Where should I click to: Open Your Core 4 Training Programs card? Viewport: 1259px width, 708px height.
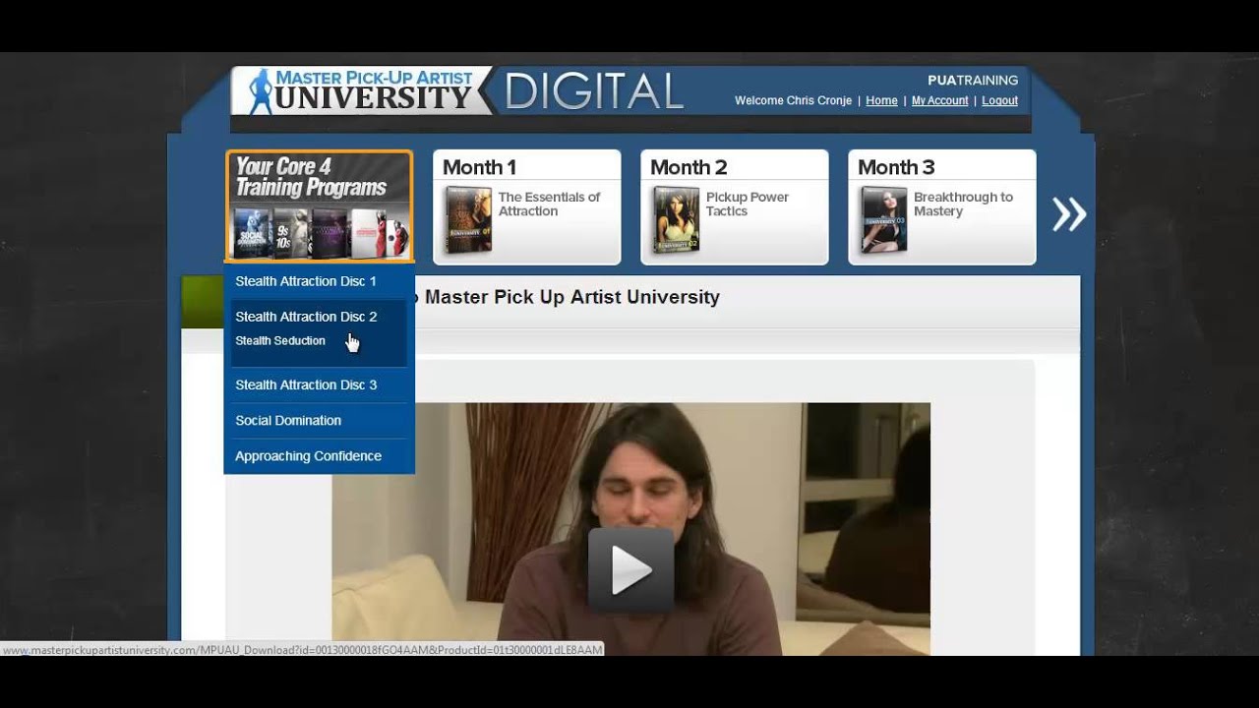pos(320,206)
